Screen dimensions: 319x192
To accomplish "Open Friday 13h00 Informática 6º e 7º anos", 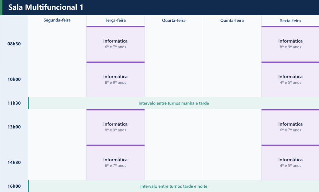I will [290, 127].
